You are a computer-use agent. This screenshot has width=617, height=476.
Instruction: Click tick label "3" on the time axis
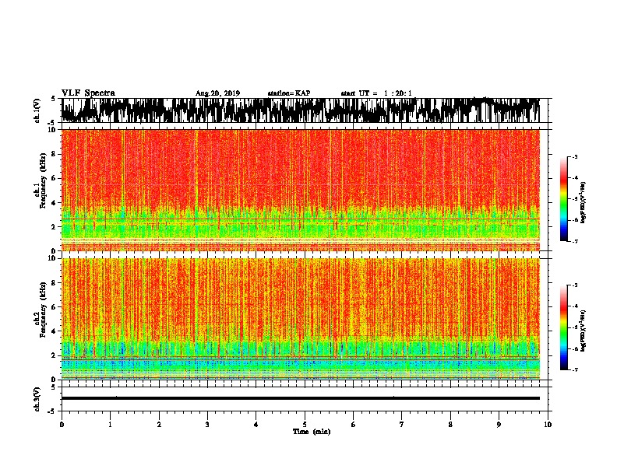coord(207,424)
